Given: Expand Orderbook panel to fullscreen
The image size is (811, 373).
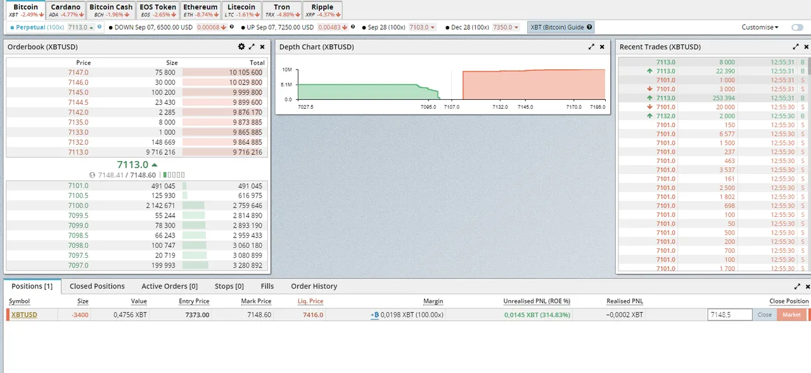Looking at the screenshot, I should click(252, 47).
